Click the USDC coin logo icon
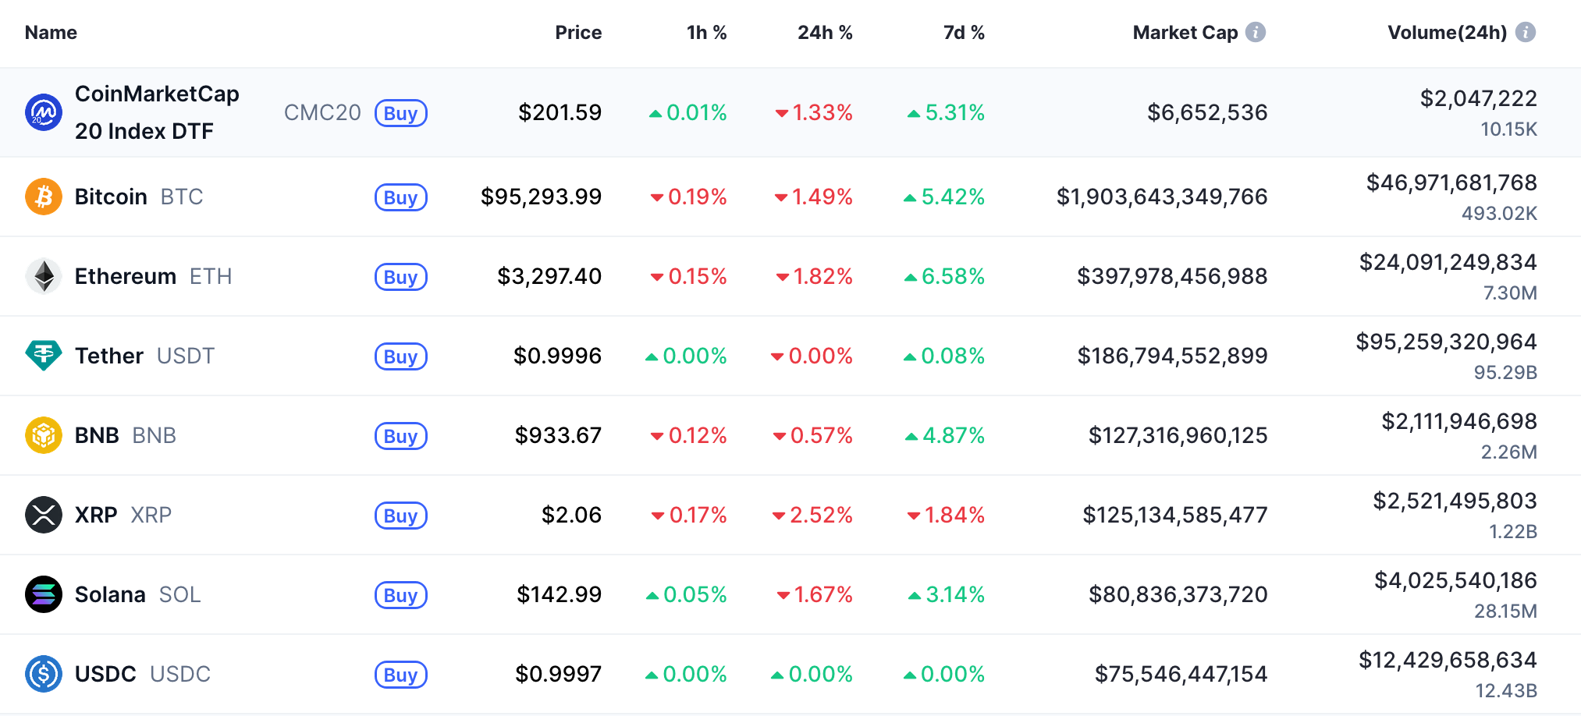 click(x=44, y=674)
